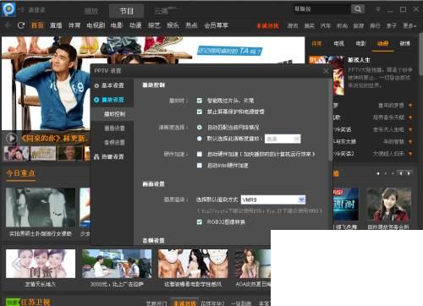
Task: Click the 基本设置 gear icon
Action: (96, 85)
